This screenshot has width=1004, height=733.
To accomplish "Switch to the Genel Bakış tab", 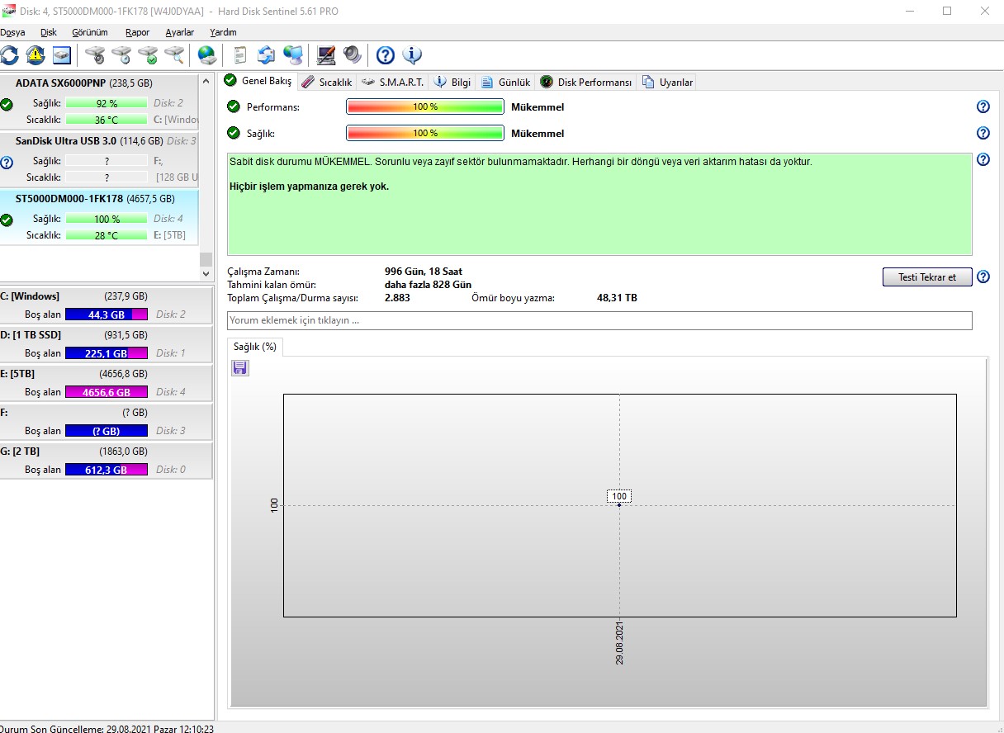I will (258, 81).
